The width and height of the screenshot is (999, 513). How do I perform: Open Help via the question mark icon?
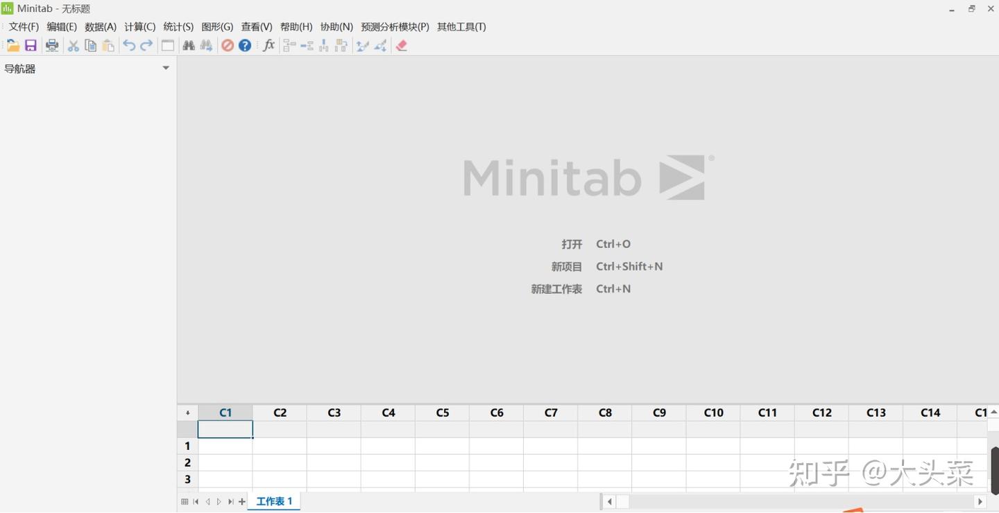(244, 44)
